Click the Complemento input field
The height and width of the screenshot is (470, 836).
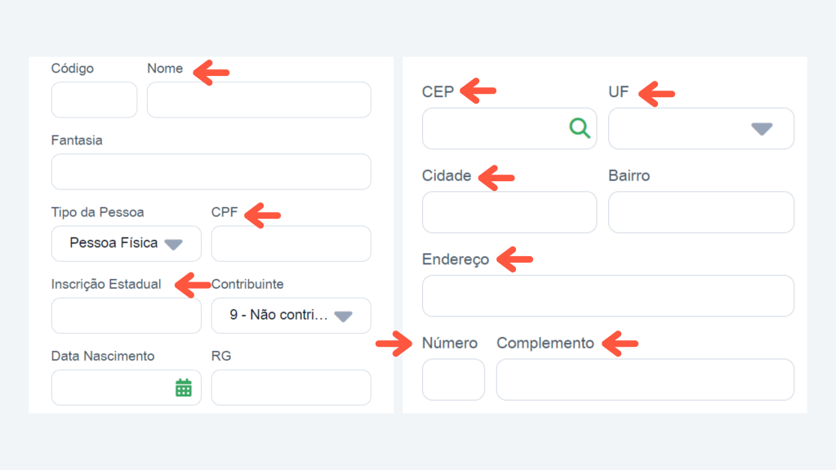(x=645, y=379)
